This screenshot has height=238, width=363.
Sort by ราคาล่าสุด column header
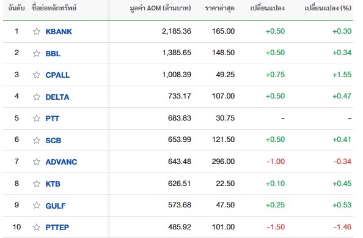pos(220,9)
